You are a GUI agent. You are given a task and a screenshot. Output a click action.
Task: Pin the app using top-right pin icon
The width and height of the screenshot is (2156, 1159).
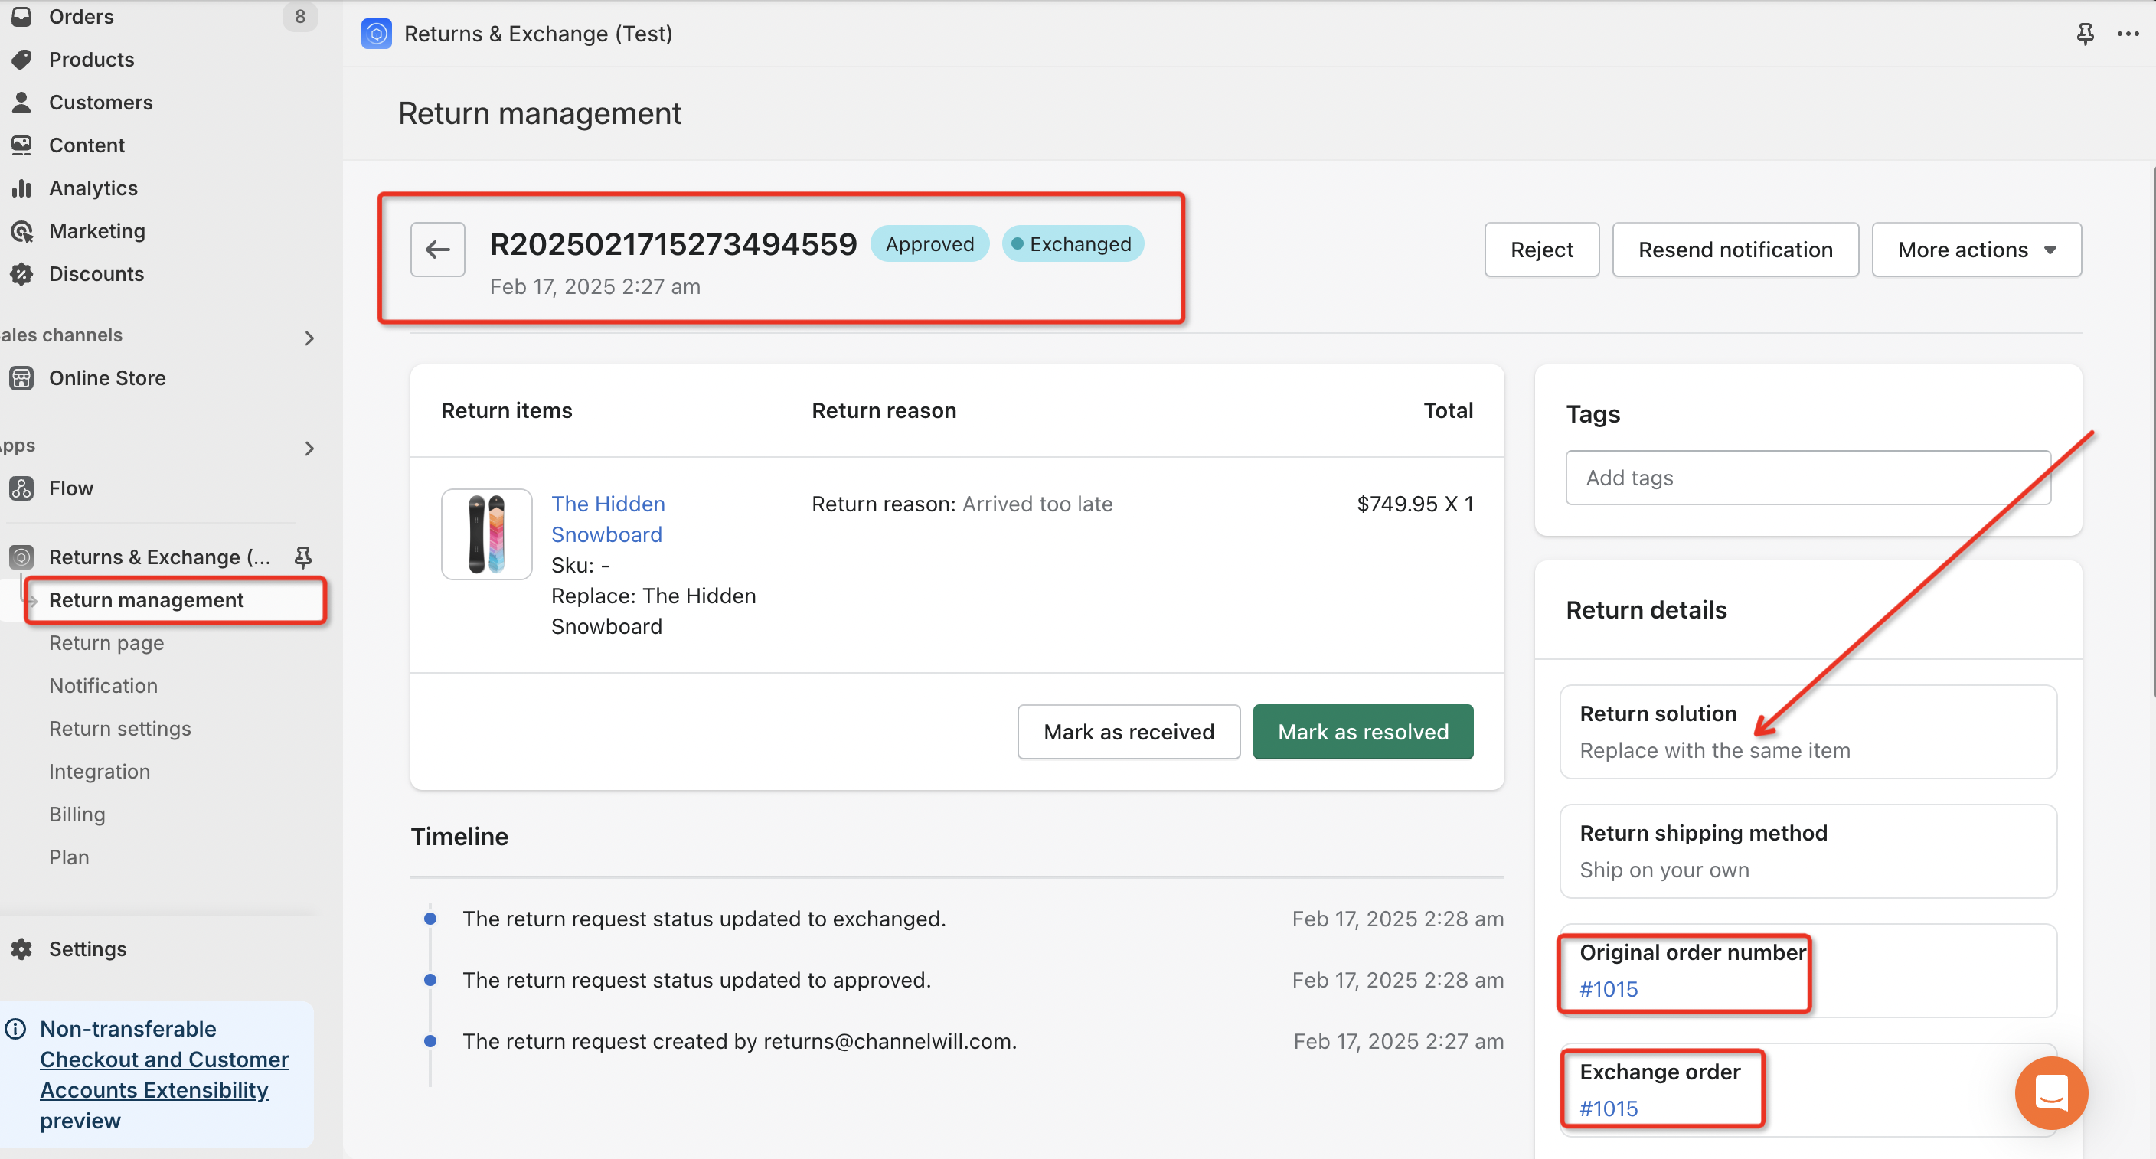(x=2084, y=34)
